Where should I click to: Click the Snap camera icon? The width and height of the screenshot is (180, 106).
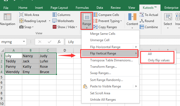click(x=21, y=27)
